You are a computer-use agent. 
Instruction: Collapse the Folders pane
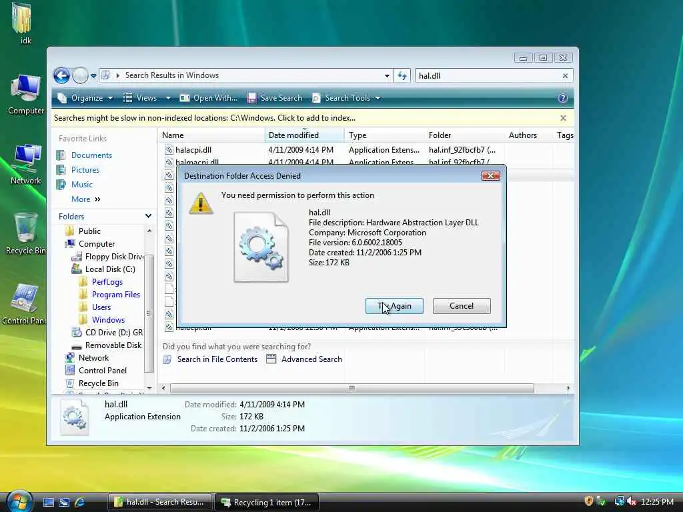tap(148, 216)
